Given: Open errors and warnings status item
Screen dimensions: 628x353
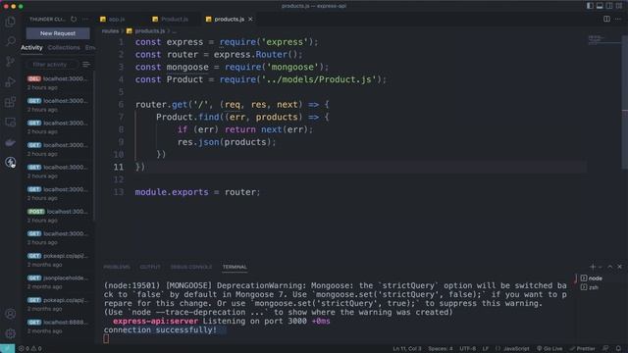Looking at the screenshot, I should [30, 349].
